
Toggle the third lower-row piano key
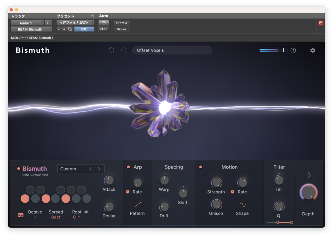pyautogui.click(x=46, y=199)
